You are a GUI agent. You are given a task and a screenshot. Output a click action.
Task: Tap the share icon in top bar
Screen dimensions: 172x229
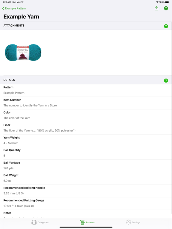156,8
